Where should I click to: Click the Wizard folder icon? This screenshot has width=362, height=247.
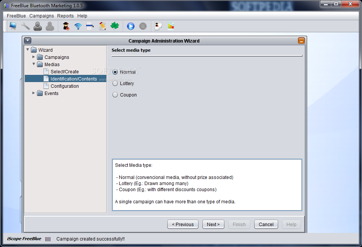click(x=34, y=50)
